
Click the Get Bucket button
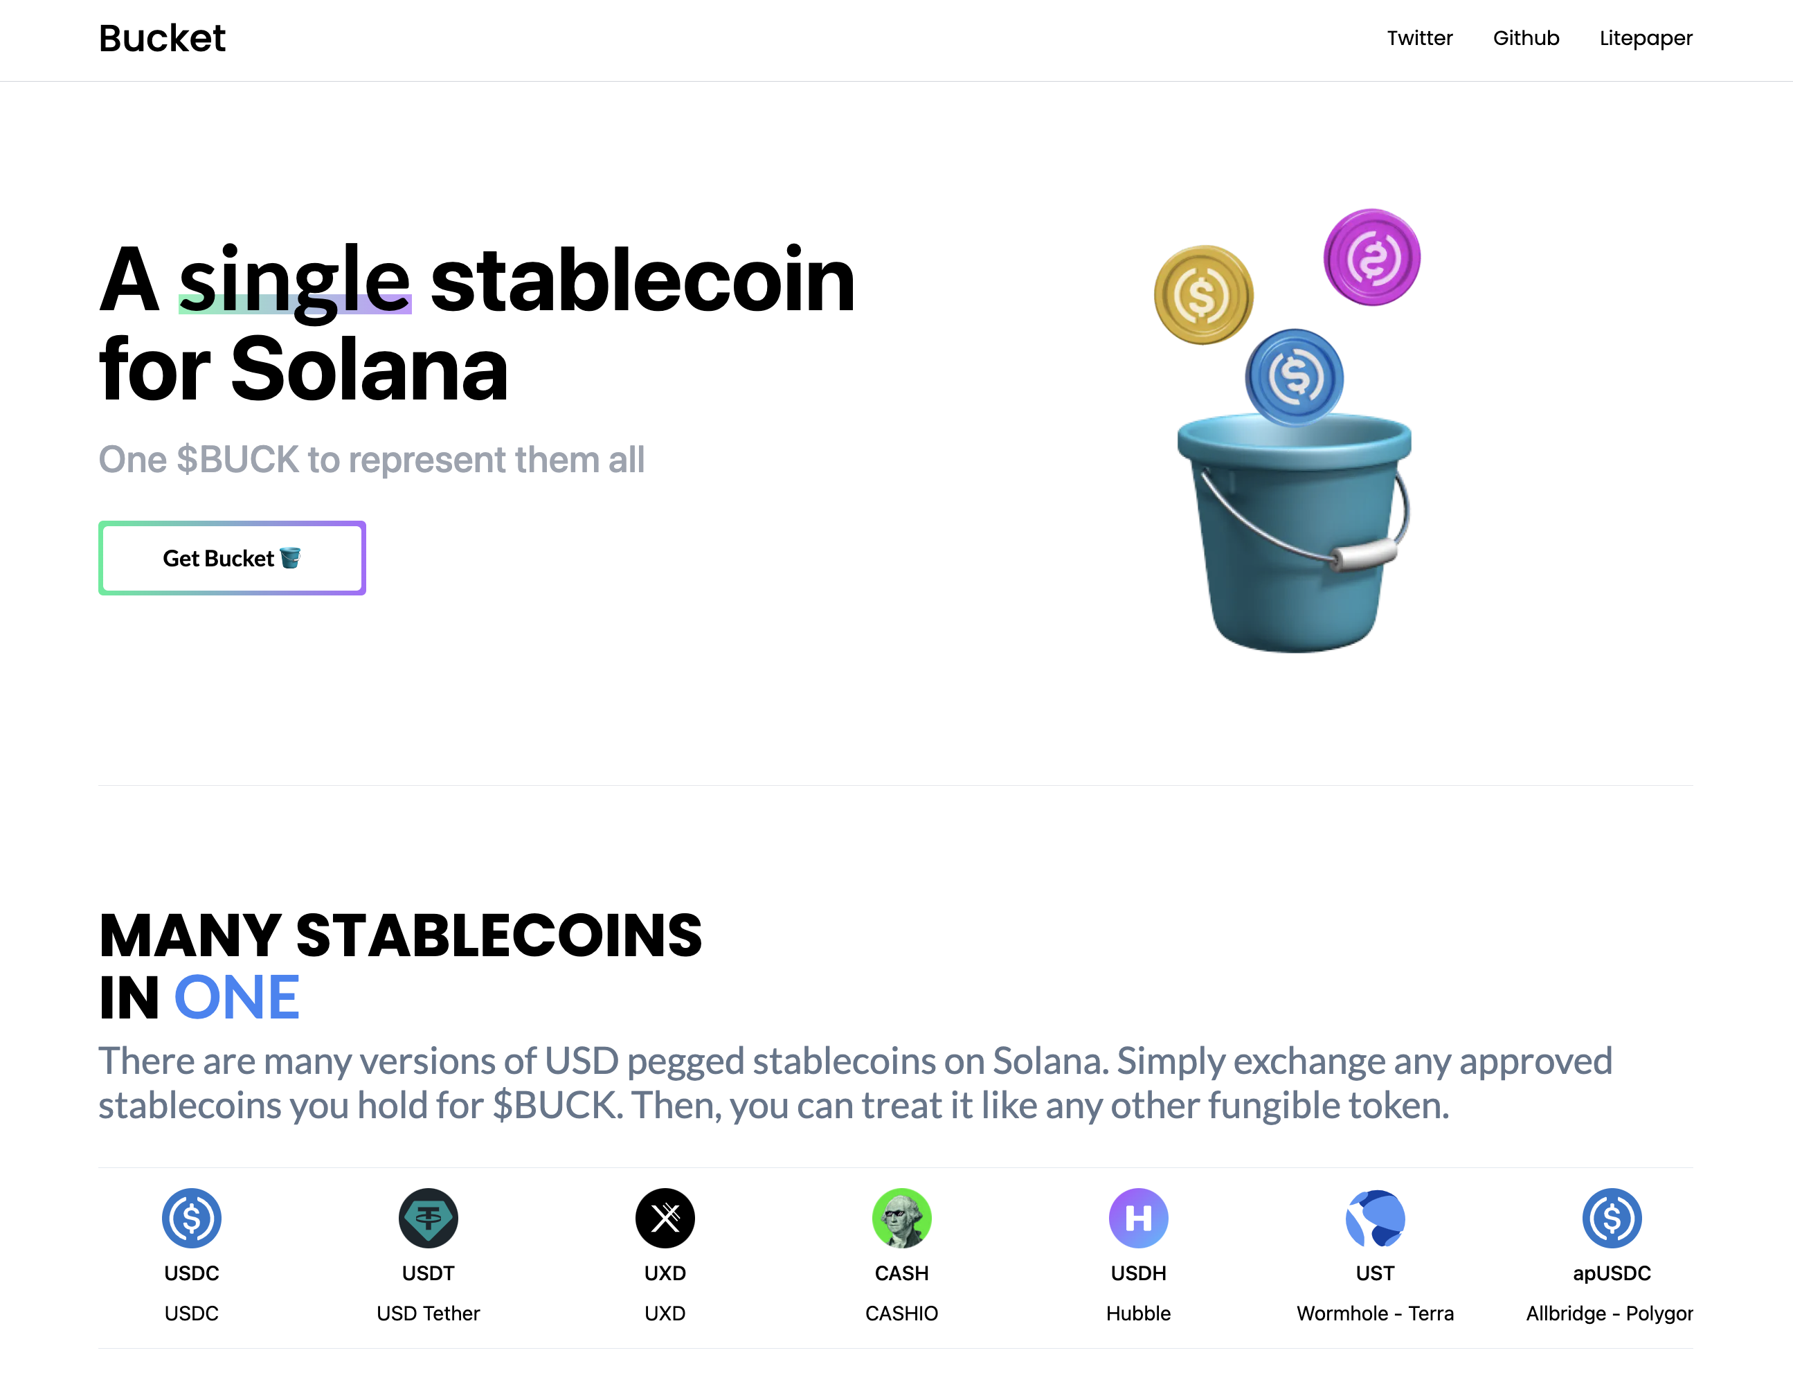231,557
